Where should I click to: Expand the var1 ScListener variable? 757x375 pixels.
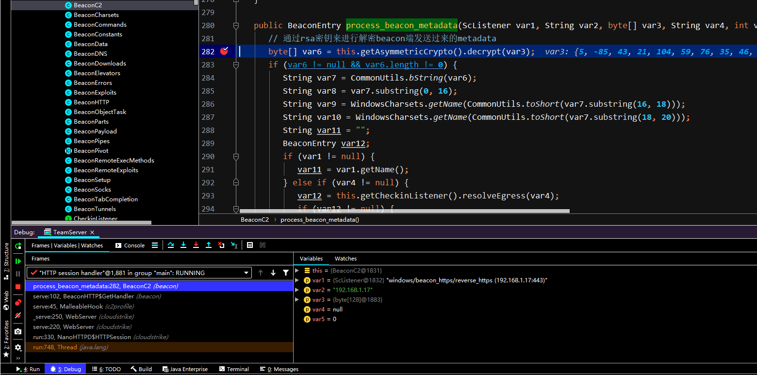[x=297, y=280]
